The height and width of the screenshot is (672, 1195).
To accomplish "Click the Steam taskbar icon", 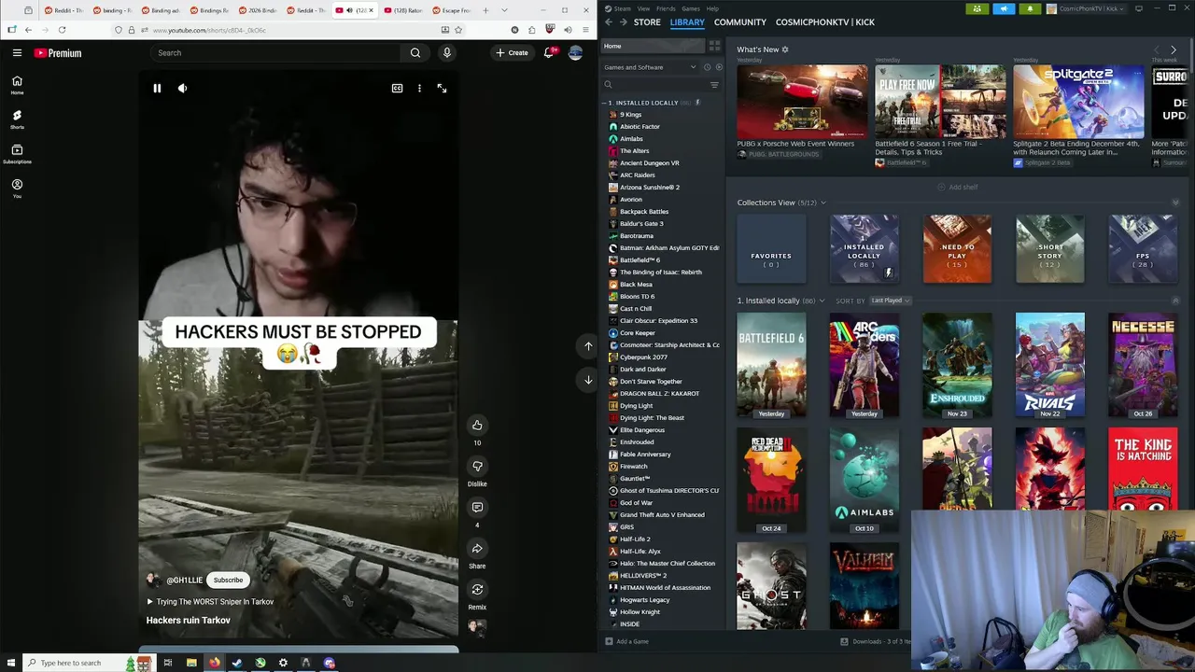I will pos(237,663).
